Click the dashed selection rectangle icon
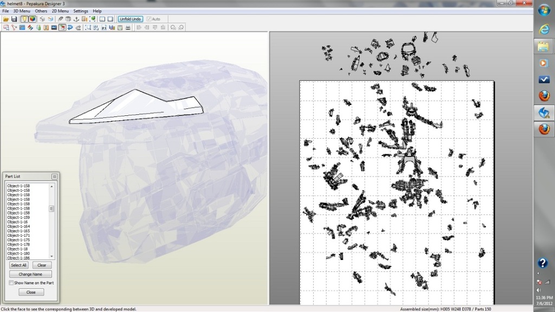Image resolution: width=555 pixels, height=312 pixels. pos(88,28)
